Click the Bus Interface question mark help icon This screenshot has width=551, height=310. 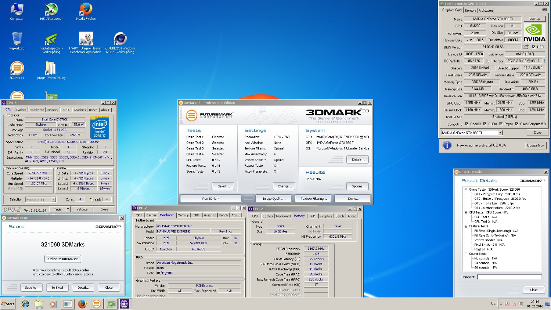[x=544, y=61]
